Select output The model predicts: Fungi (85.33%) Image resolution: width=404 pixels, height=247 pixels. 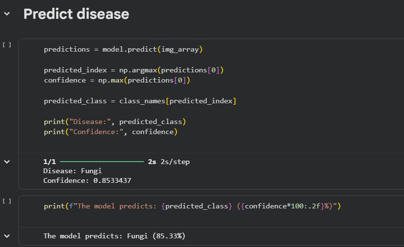tap(114, 236)
